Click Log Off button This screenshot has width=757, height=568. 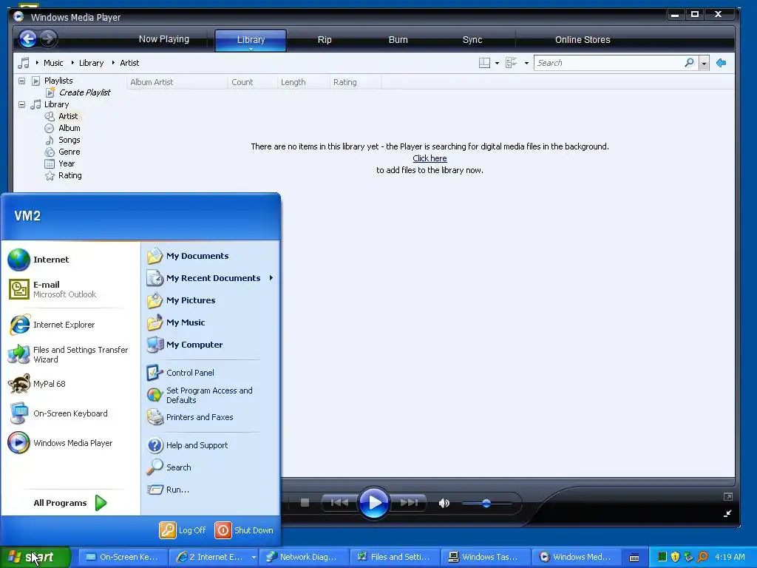pos(183,530)
